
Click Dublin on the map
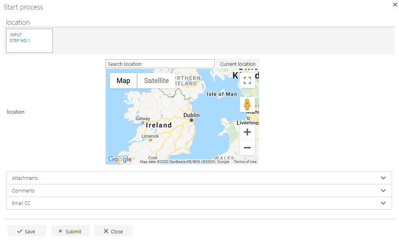191,115
